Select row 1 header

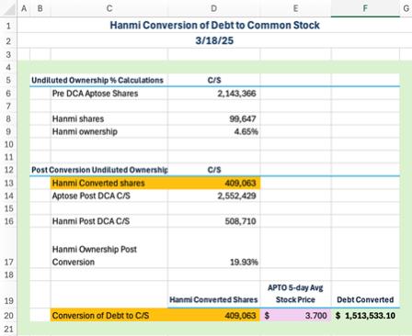point(8,25)
